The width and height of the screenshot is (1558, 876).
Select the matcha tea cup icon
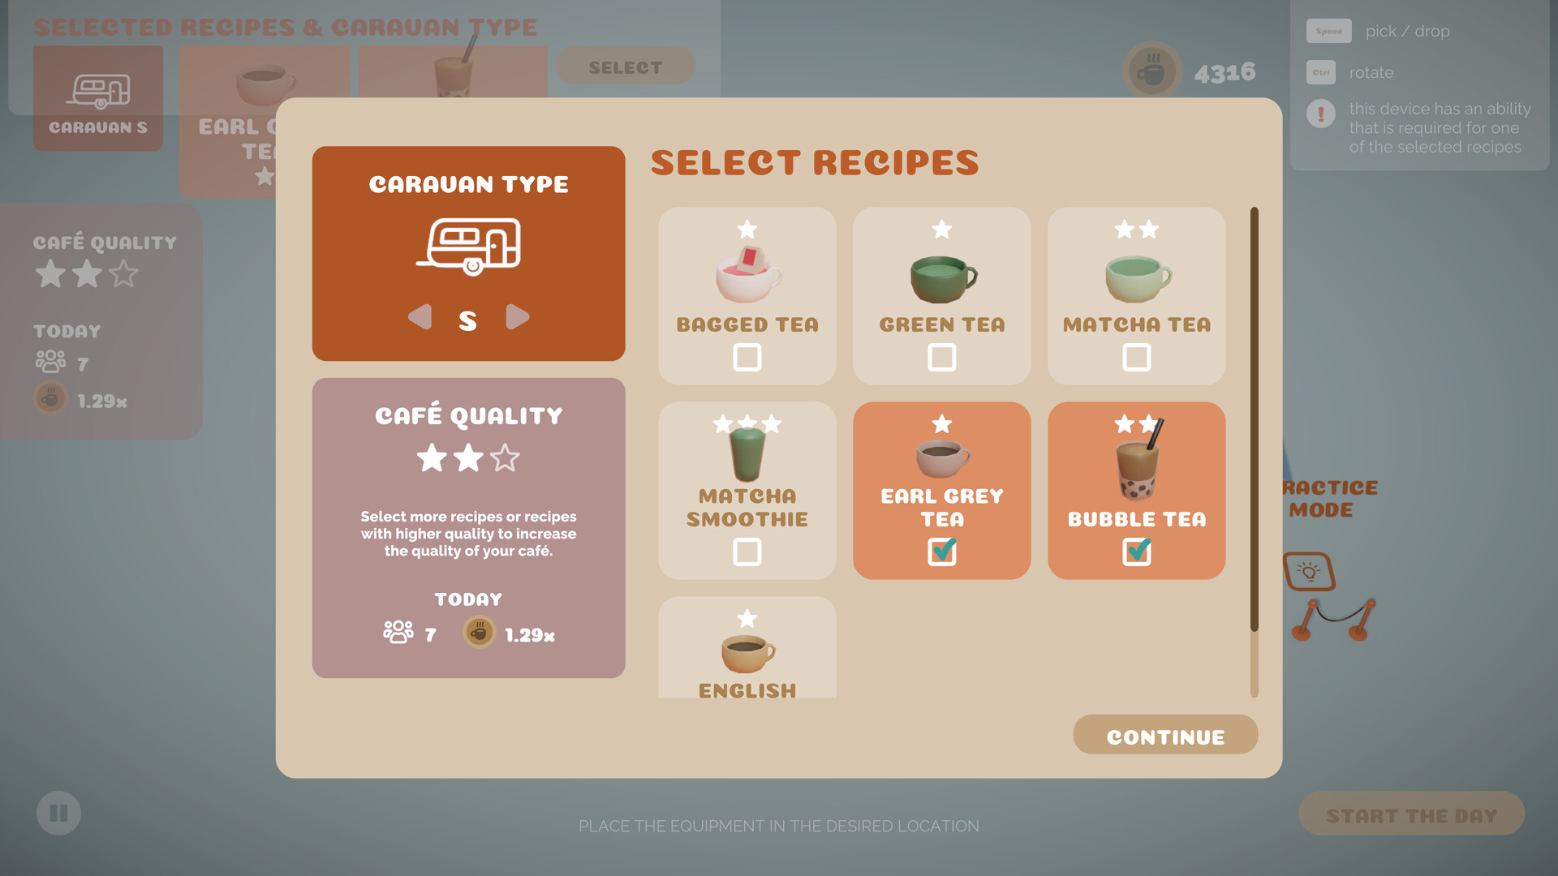1135,276
